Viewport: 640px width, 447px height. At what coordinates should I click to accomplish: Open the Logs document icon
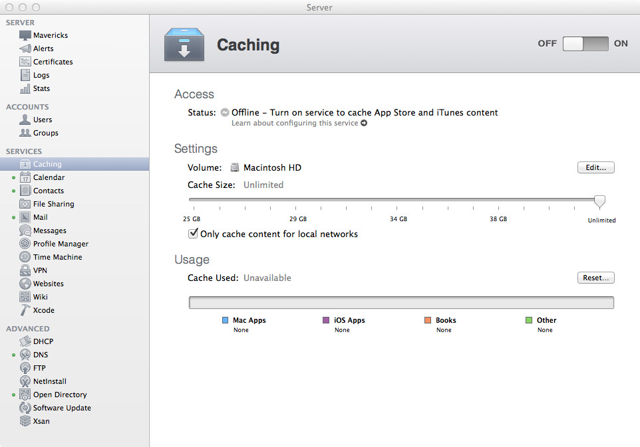pyautogui.click(x=25, y=75)
